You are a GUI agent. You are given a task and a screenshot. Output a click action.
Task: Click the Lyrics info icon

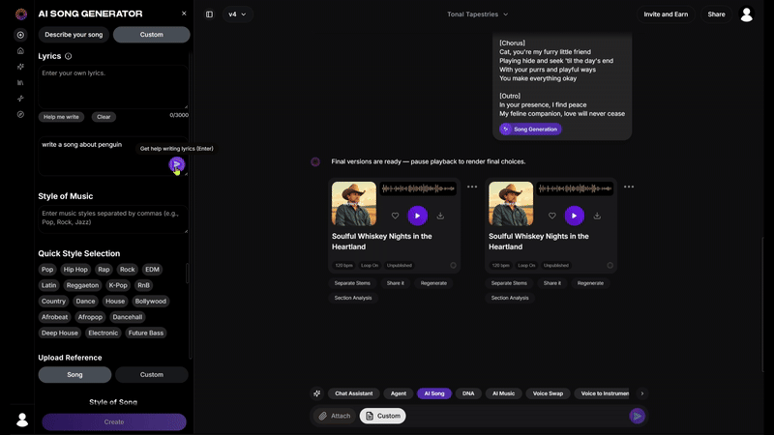pyautogui.click(x=68, y=56)
